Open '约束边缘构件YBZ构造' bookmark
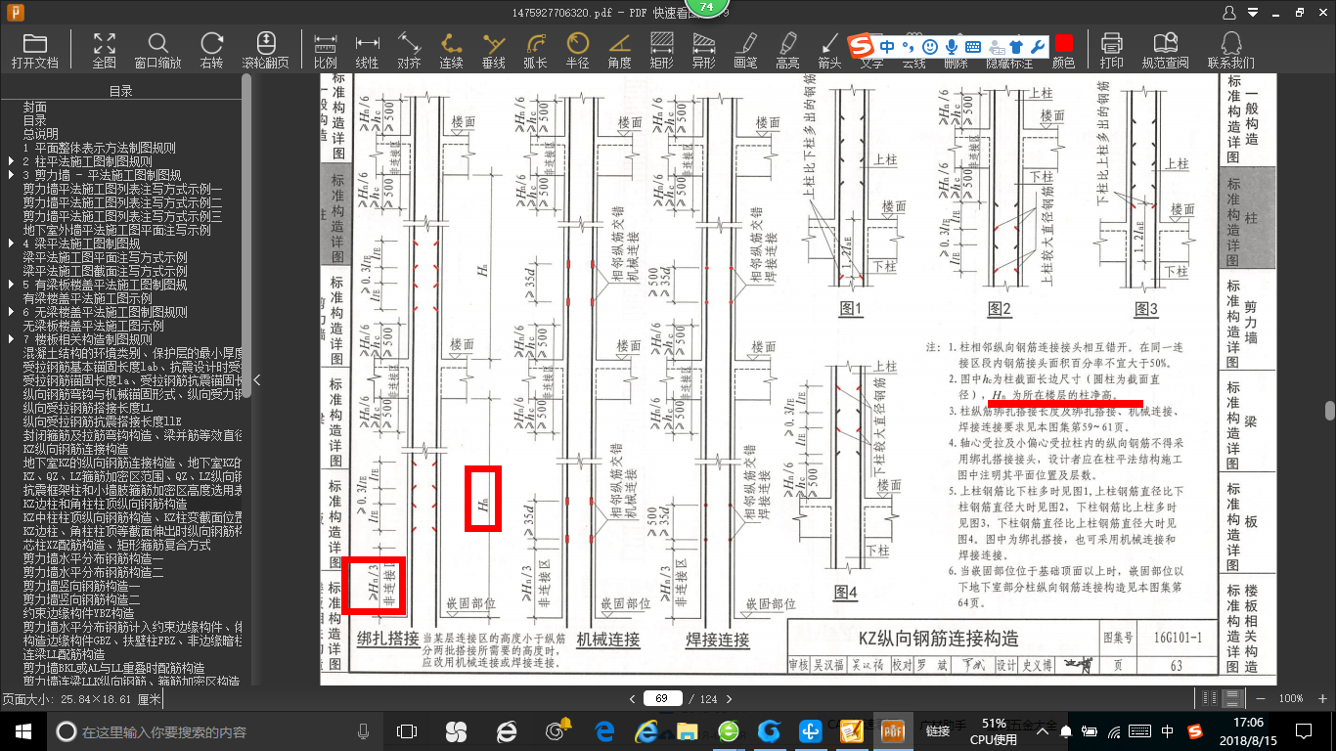1336x751 pixels. click(79, 613)
